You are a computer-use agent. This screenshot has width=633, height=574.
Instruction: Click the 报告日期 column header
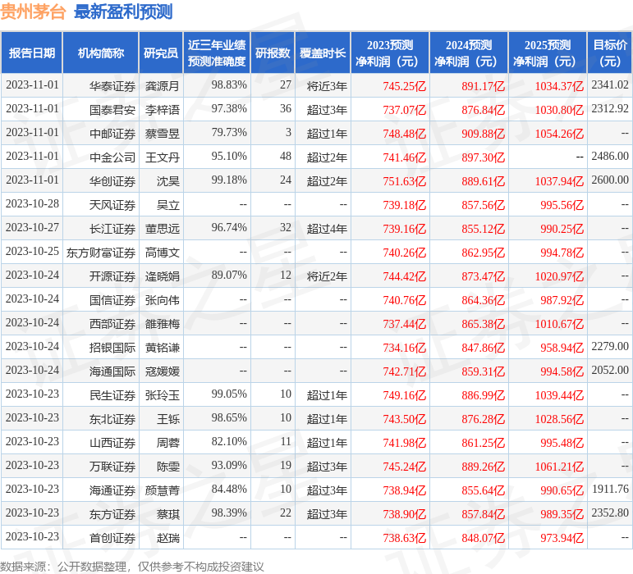coord(31,52)
